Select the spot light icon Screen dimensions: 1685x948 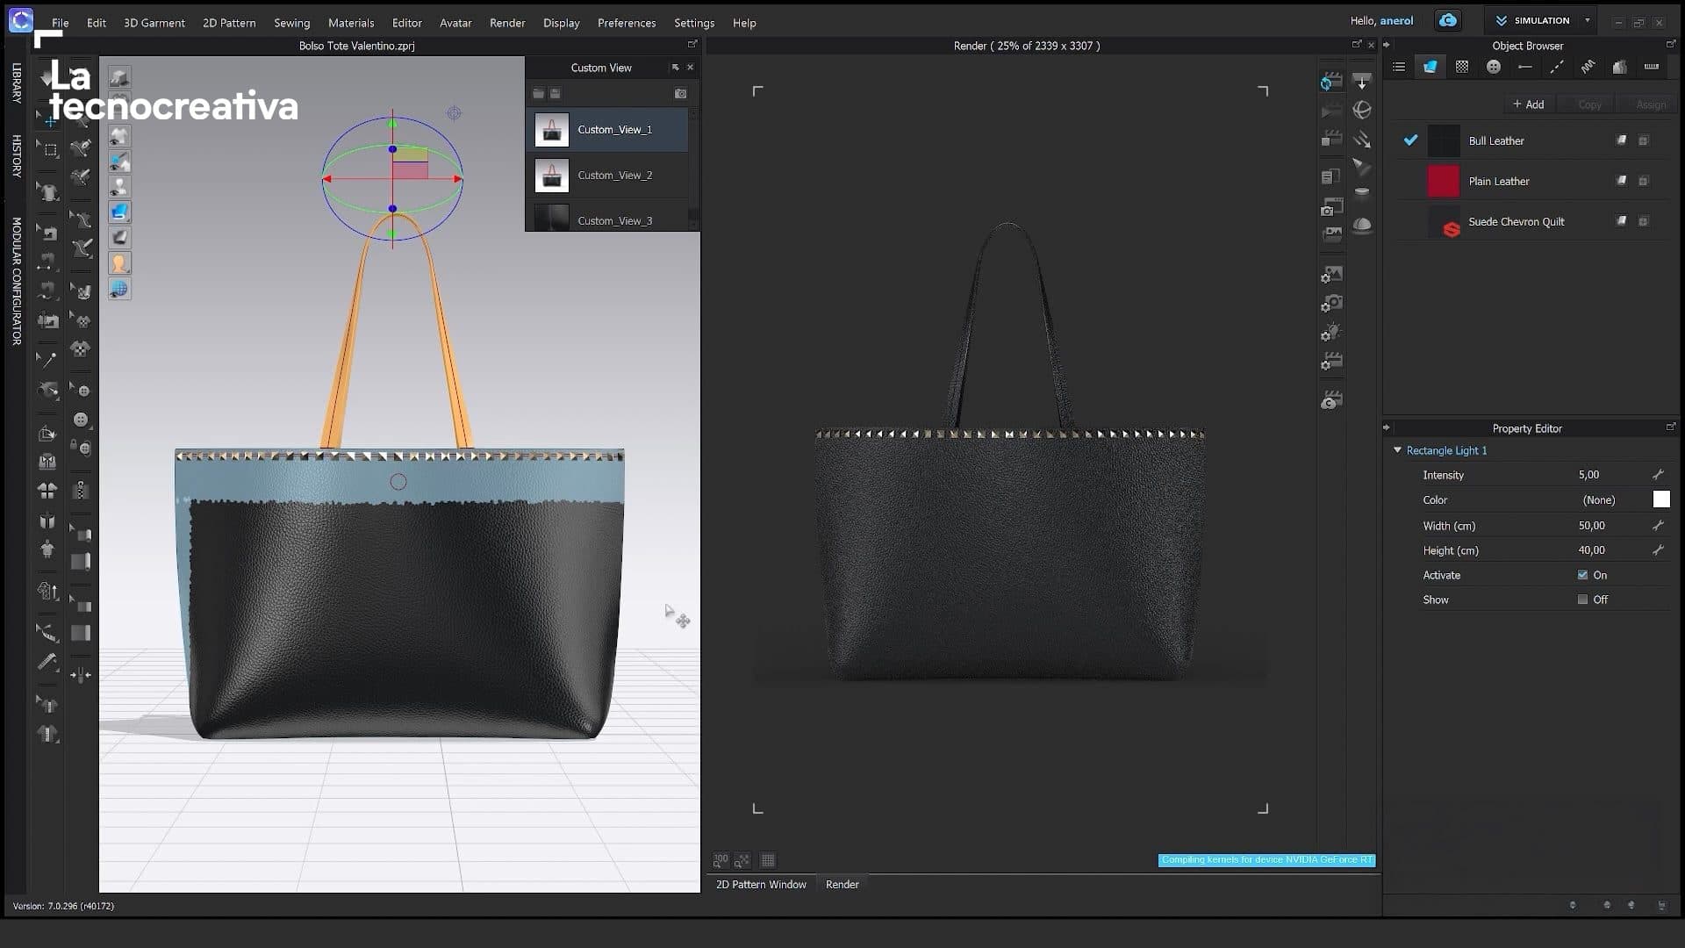(1362, 167)
